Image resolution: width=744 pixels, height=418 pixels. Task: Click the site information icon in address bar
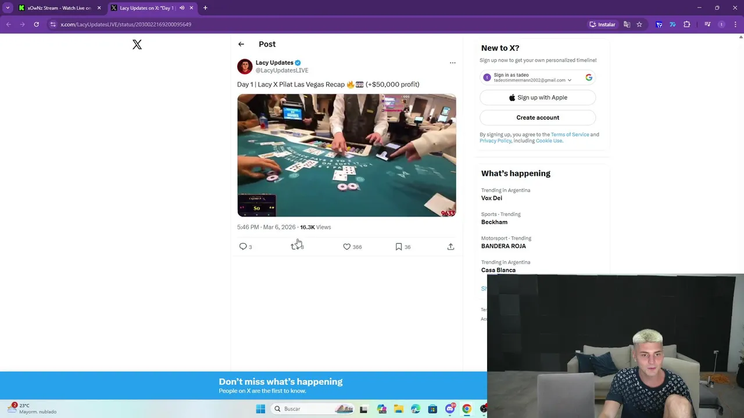tap(53, 24)
